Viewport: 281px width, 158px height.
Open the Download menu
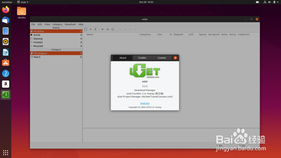point(70,24)
